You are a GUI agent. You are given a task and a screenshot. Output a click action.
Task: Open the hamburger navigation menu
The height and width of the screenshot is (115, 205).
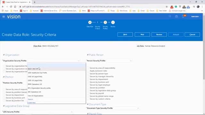point(4,17)
